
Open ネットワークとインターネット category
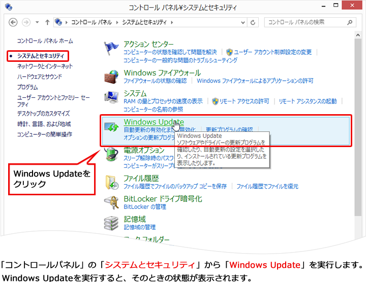click(45, 66)
